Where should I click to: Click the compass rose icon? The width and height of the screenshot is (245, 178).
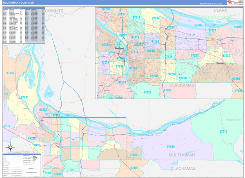(x=11, y=148)
